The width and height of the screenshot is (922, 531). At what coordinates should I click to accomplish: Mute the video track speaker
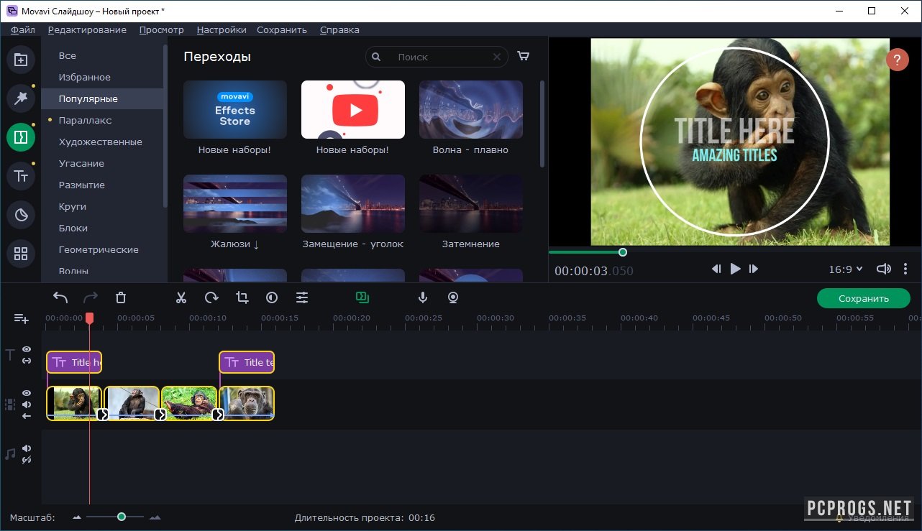(27, 405)
